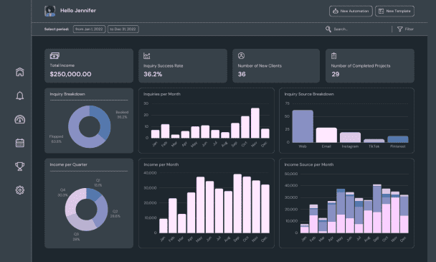Click the Hello Jennifer greeting
Image resolution: width=436 pixels, height=262 pixels.
[x=78, y=11]
